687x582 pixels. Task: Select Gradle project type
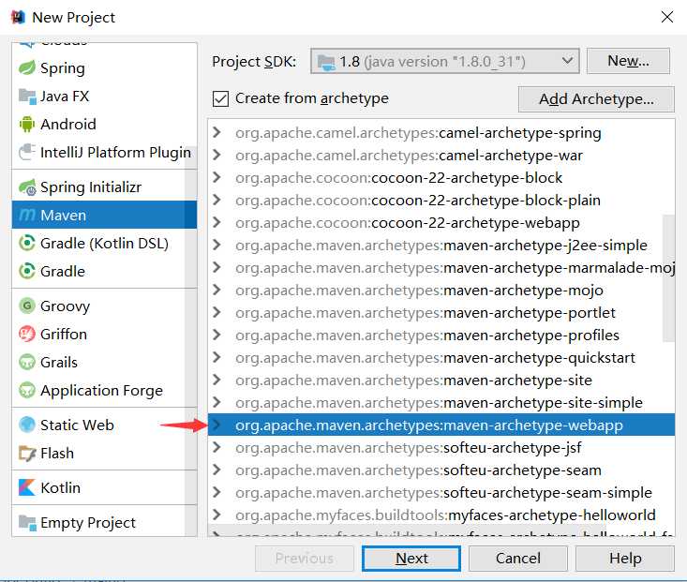tap(104, 271)
